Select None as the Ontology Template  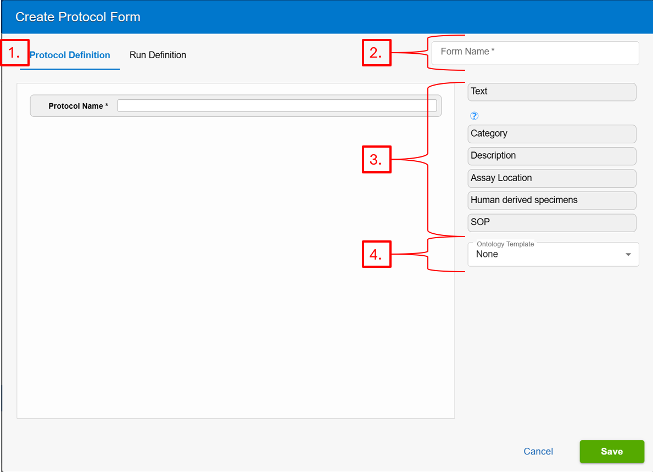click(x=552, y=254)
